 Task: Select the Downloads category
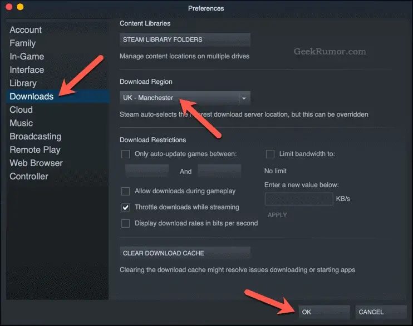tap(32, 97)
